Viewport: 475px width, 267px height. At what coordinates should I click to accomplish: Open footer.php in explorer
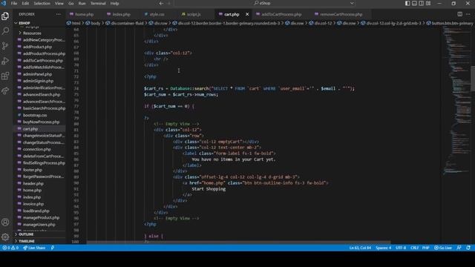(33, 170)
